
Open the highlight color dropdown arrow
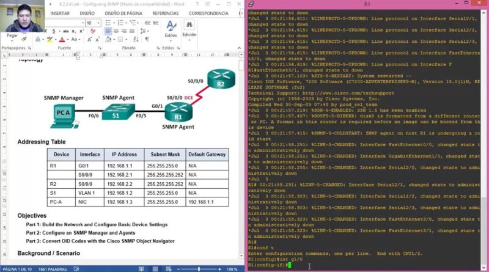[x=55, y=39]
